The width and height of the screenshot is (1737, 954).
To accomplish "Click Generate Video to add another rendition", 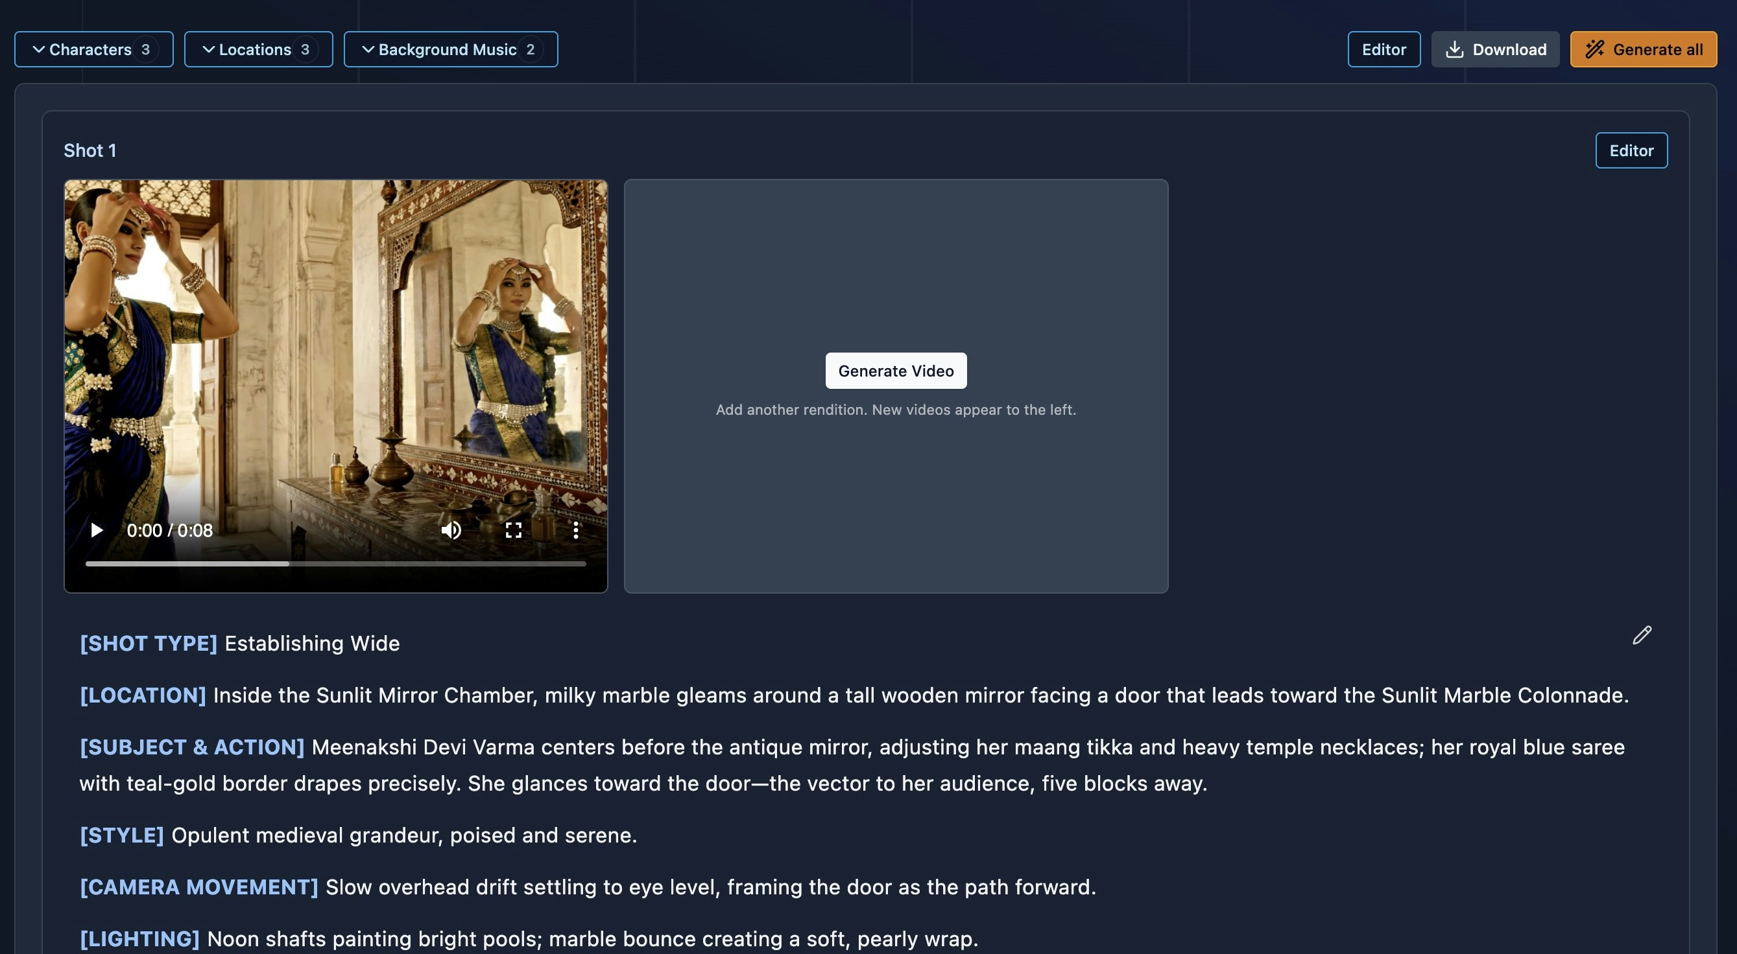I will pos(896,370).
